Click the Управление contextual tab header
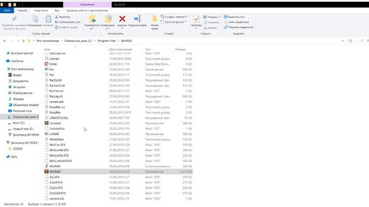 88,5
